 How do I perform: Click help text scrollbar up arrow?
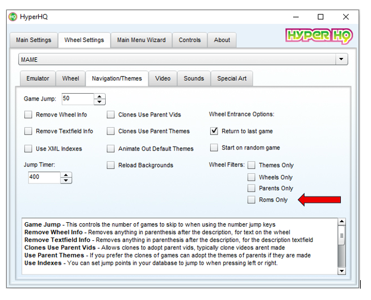(x=341, y=222)
